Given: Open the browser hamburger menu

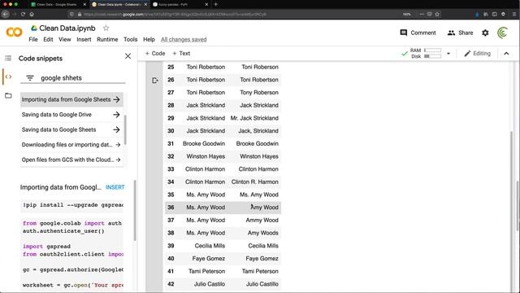Looking at the screenshot, I should pos(514,14).
